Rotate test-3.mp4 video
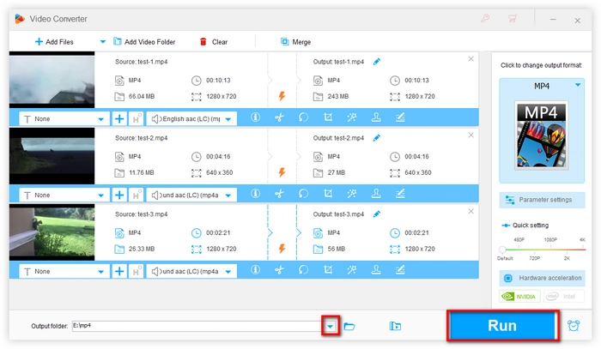The width and height of the screenshot is (601, 349). tap(303, 270)
